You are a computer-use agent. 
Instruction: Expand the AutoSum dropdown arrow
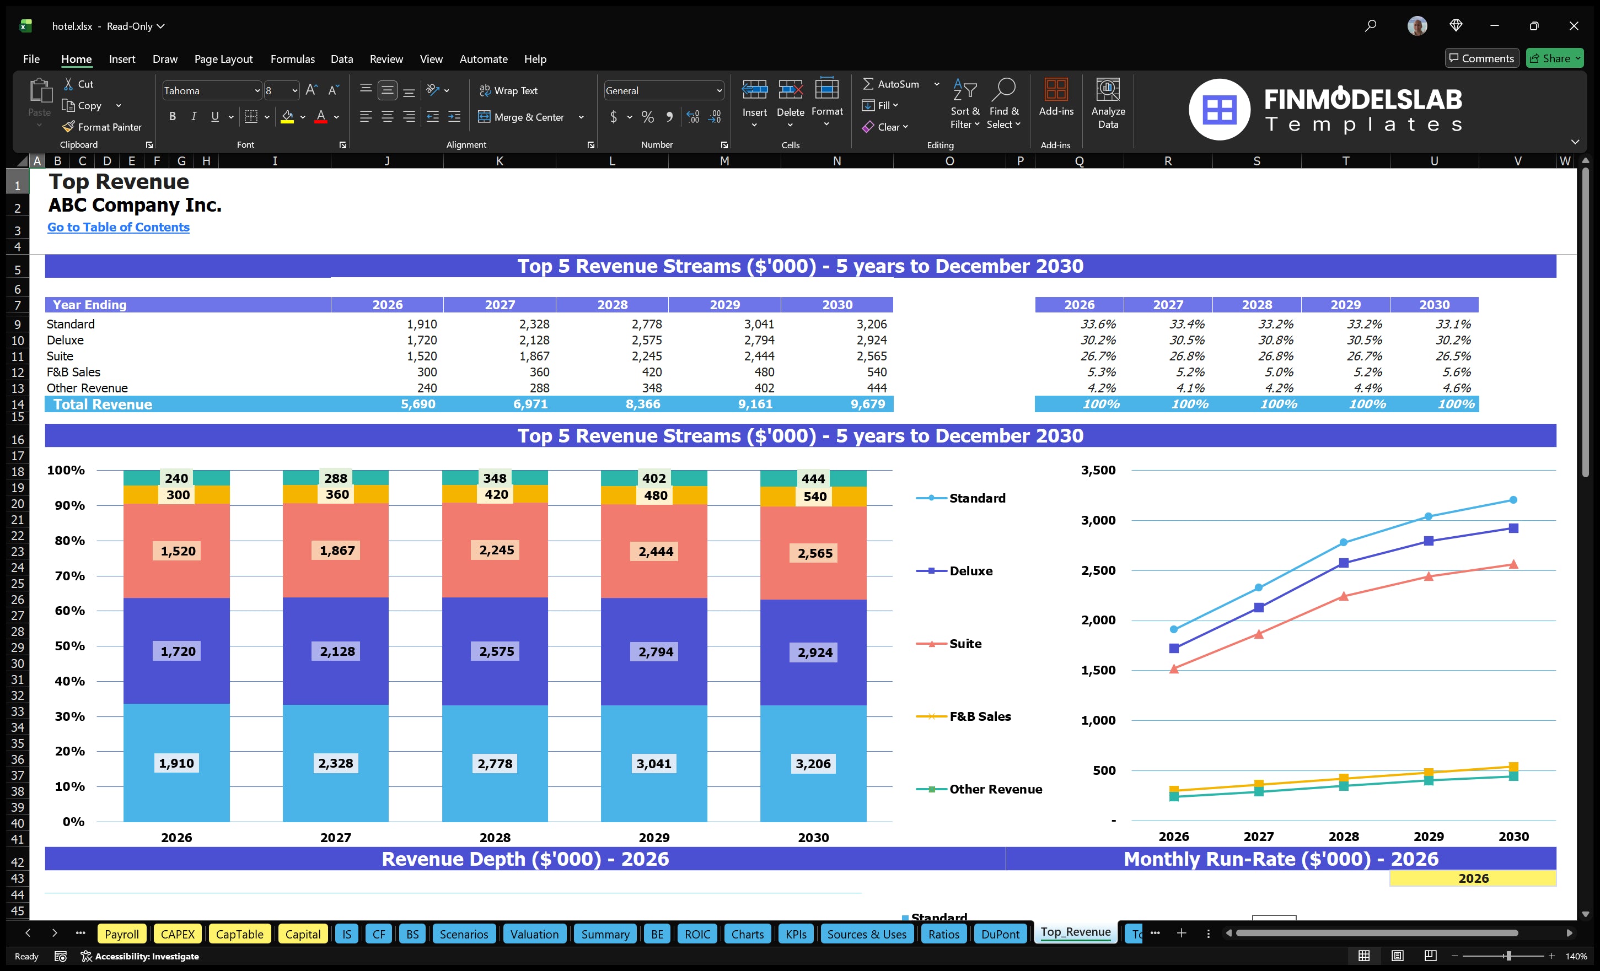[x=936, y=84]
